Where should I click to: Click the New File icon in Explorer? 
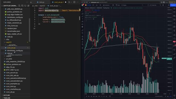tap(19, 6)
